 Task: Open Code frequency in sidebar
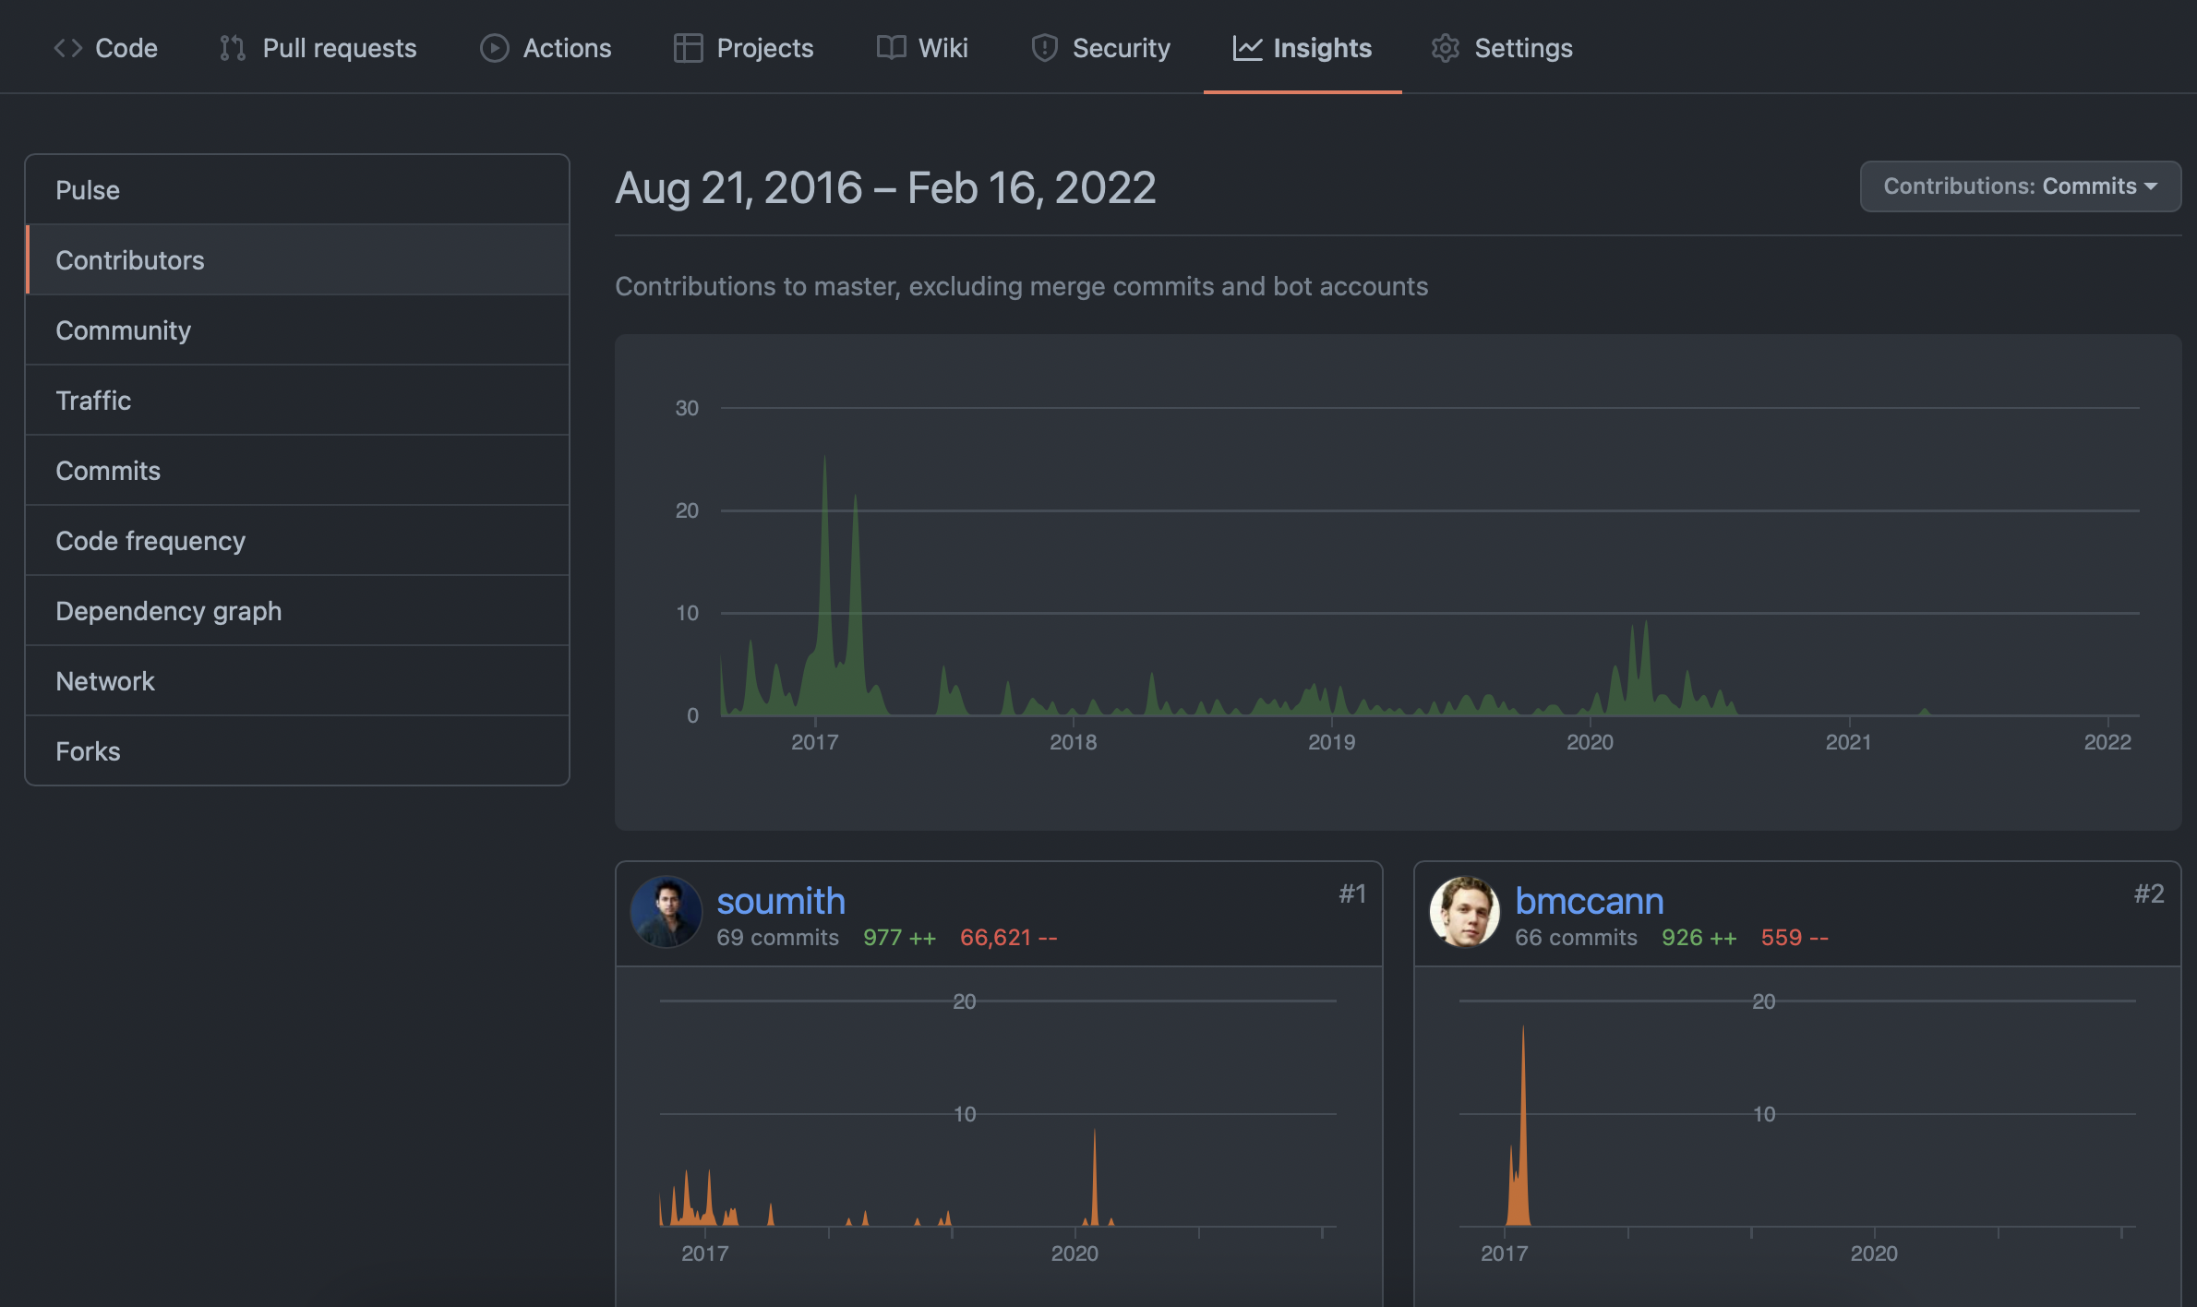tap(150, 541)
